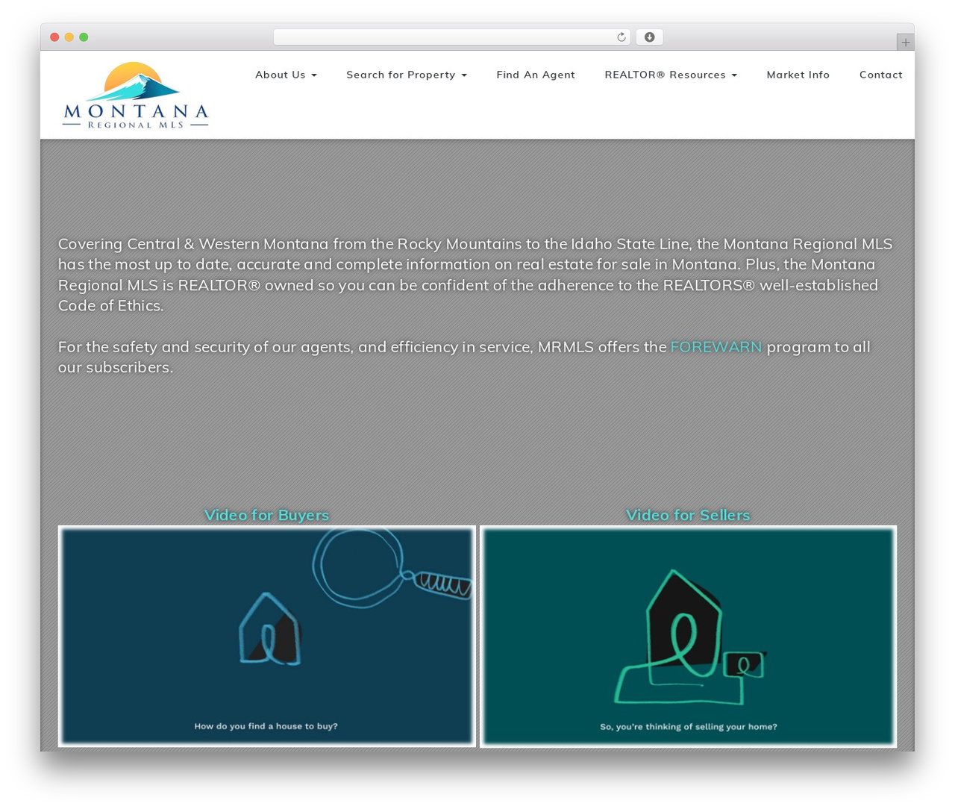
Task: Play the sellers video thumbnail
Action: click(688, 636)
